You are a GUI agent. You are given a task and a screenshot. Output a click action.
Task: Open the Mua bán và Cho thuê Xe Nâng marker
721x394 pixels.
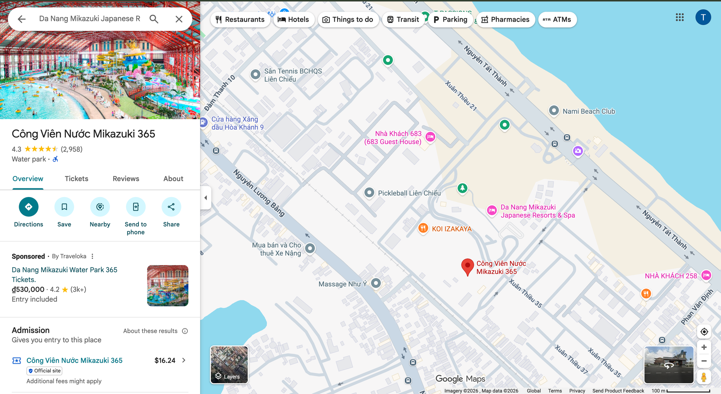310,248
